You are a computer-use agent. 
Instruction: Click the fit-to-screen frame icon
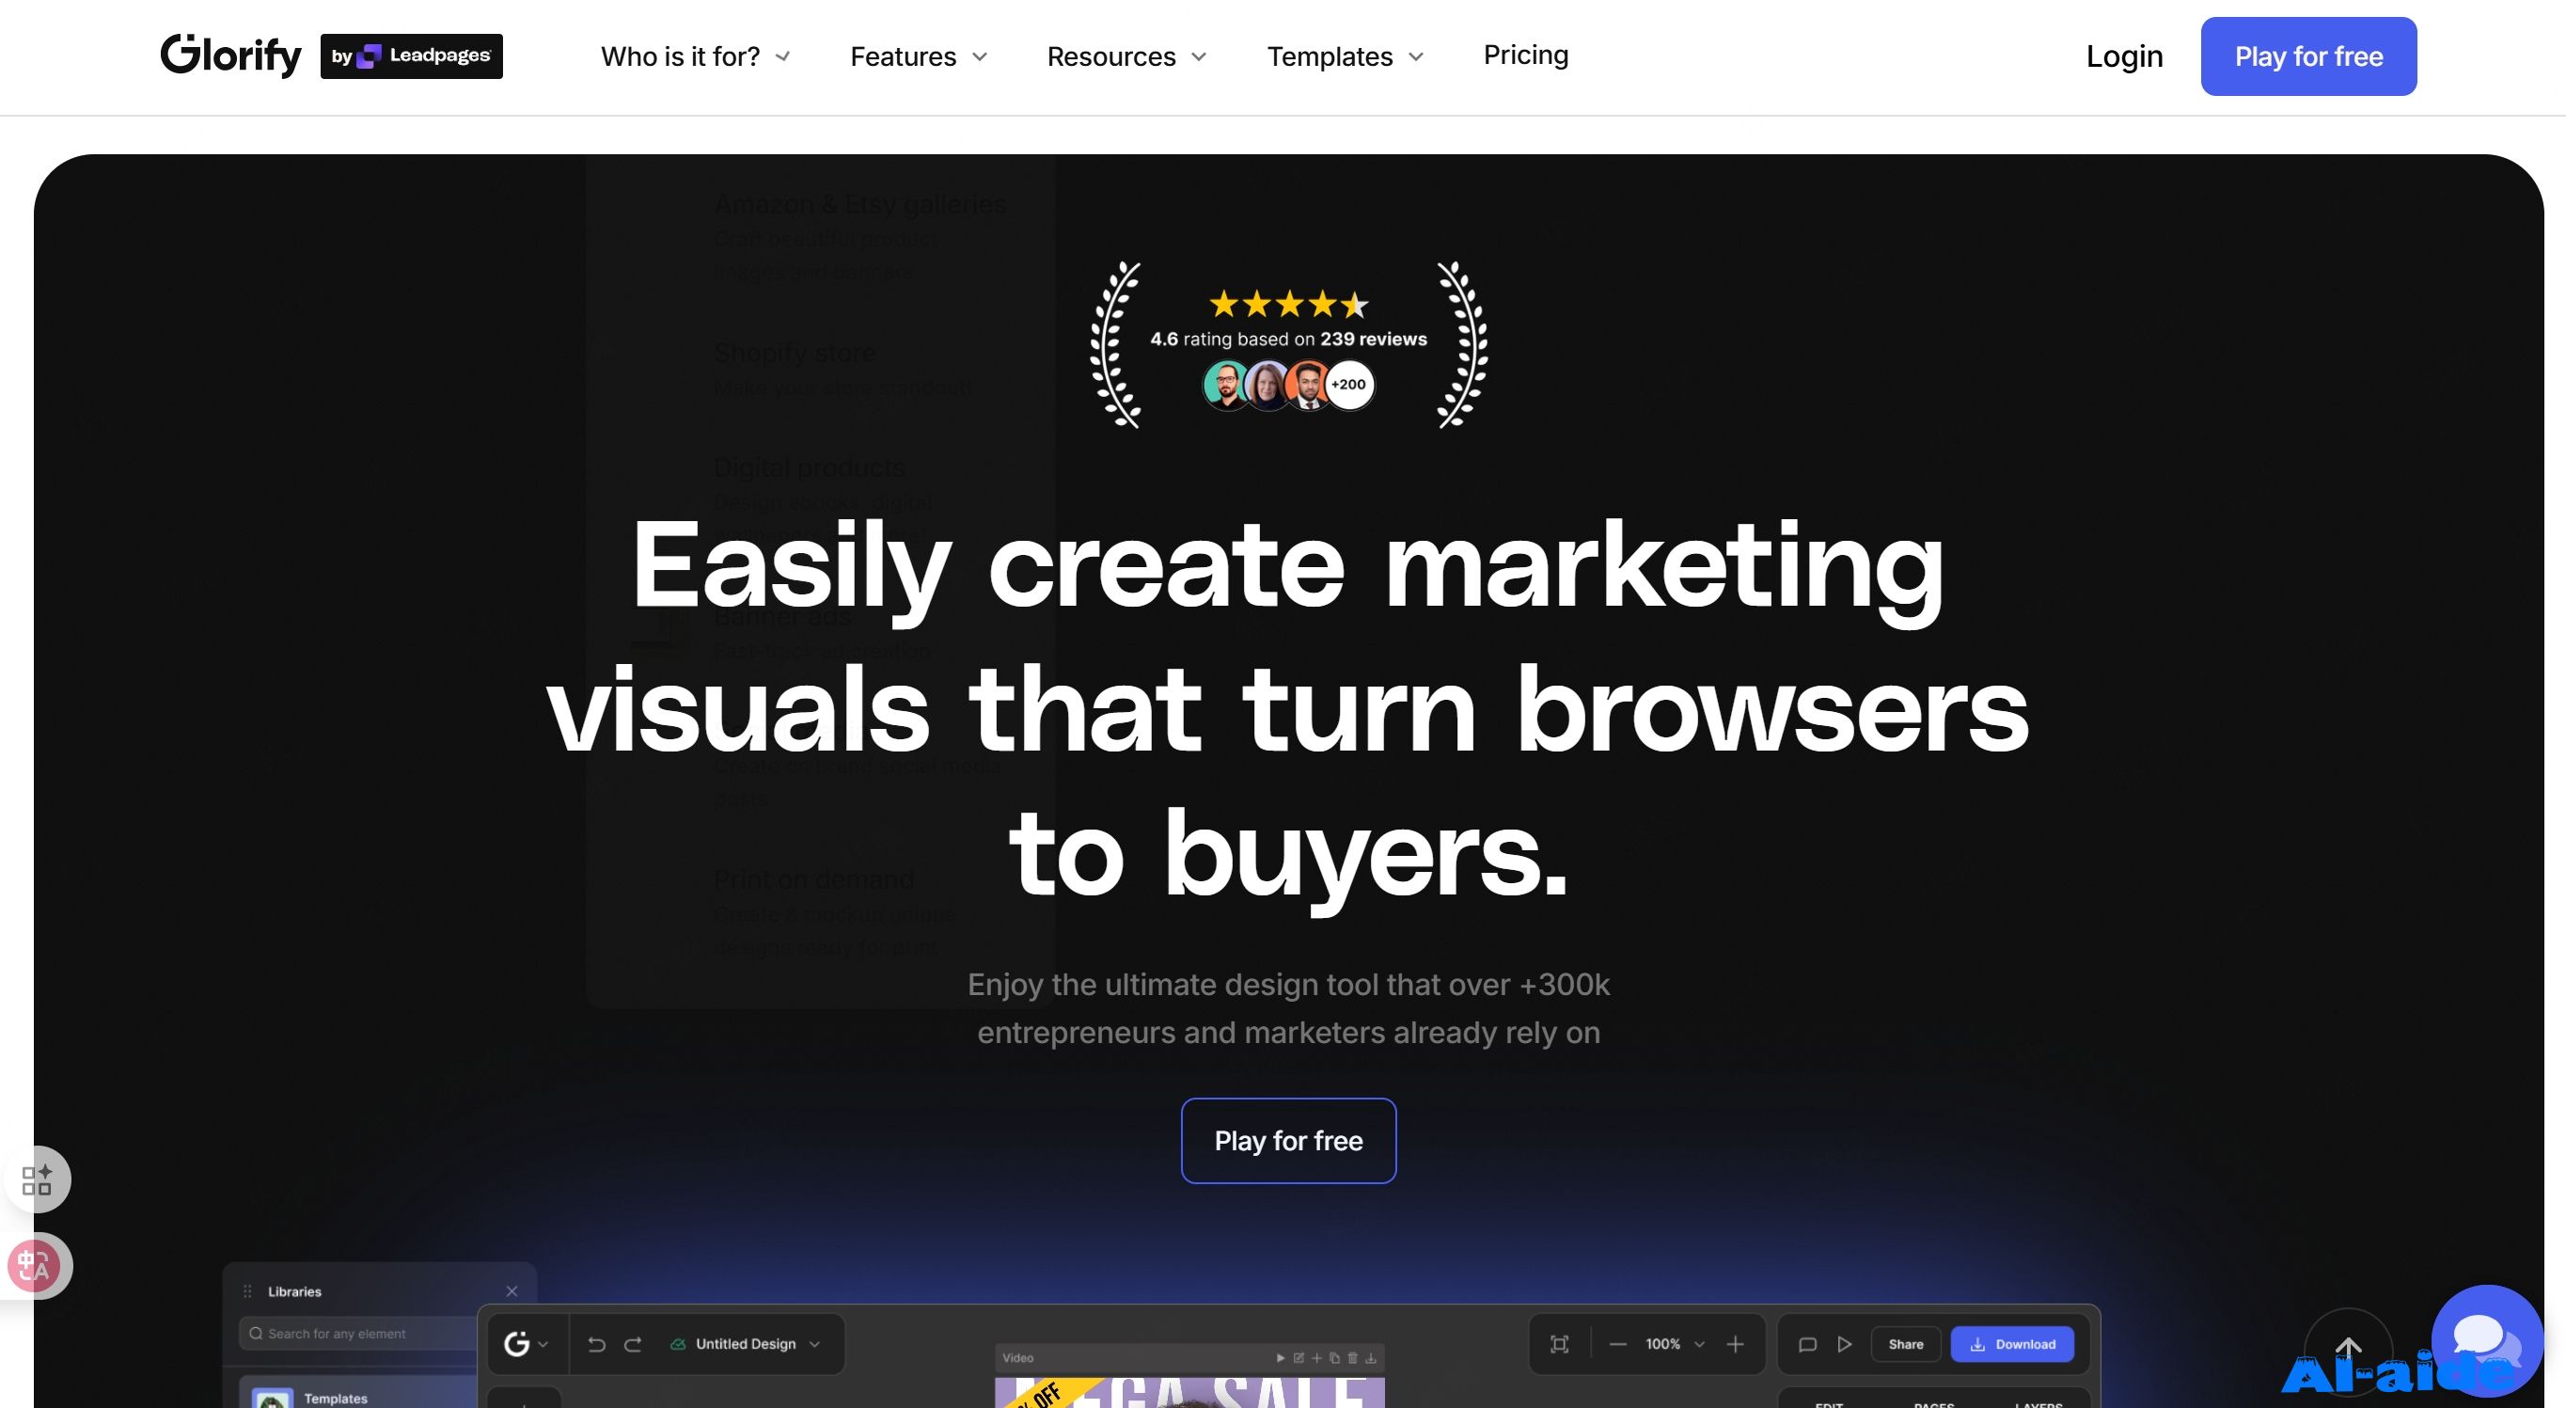point(1560,1344)
